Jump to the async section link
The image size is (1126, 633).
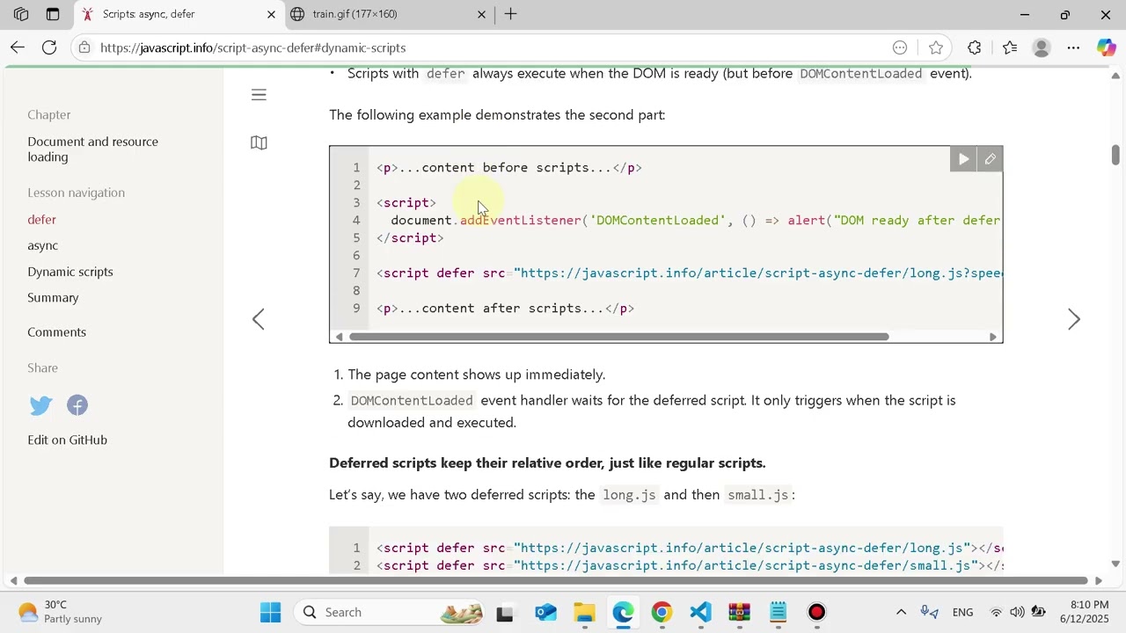point(42,245)
